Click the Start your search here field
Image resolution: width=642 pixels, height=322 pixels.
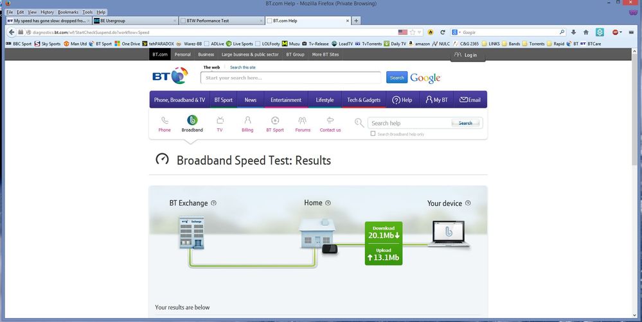coord(290,78)
